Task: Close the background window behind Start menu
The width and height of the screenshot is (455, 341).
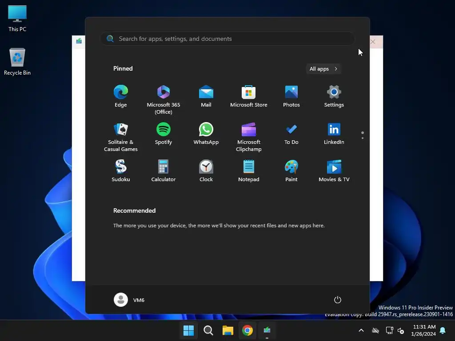Action: click(x=373, y=42)
